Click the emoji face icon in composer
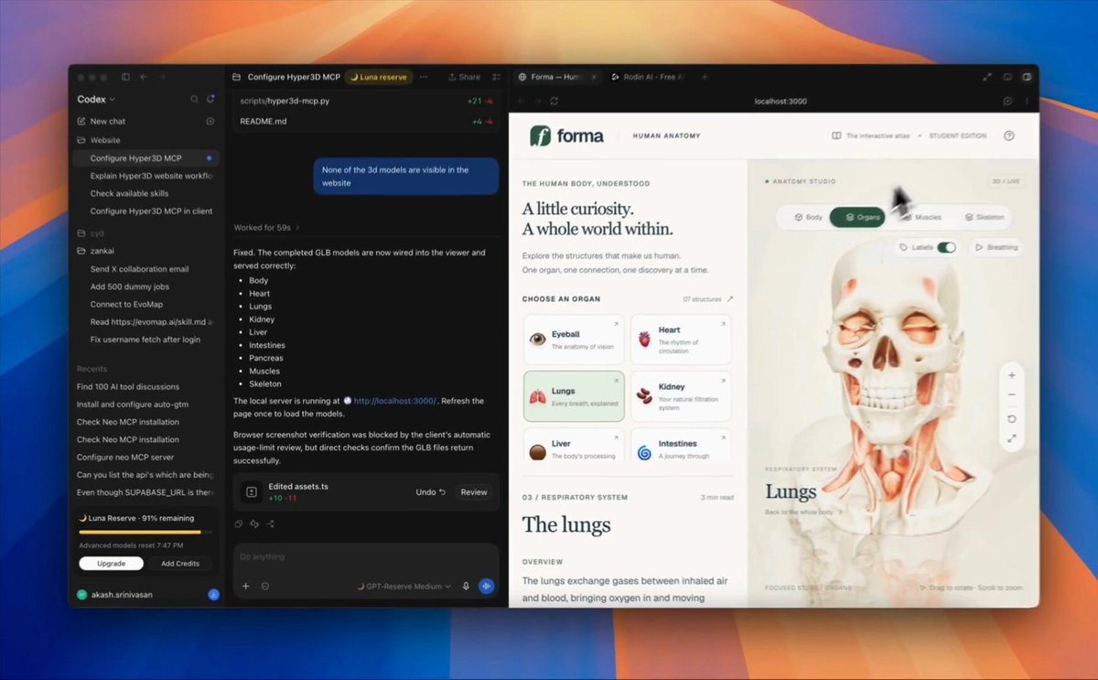The width and height of the screenshot is (1098, 680). coord(265,586)
